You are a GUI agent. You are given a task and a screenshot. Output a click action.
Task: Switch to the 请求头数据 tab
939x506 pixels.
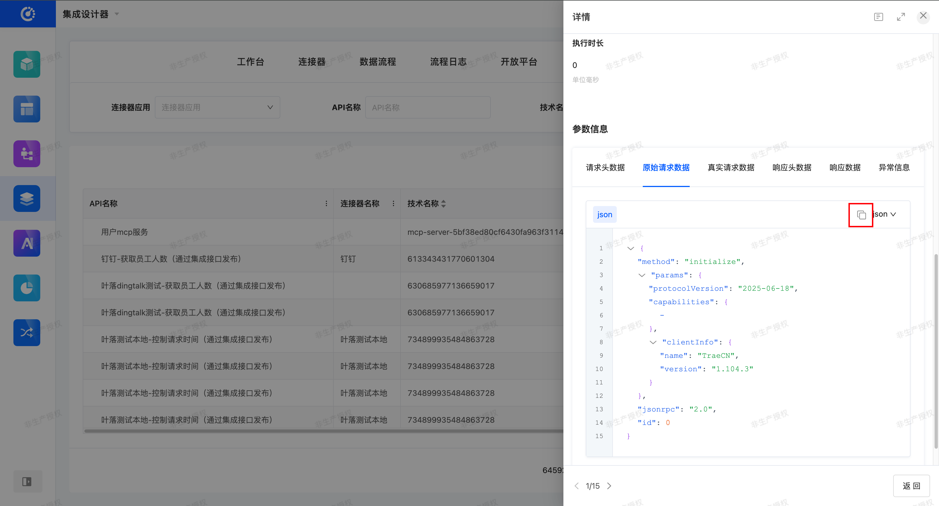pyautogui.click(x=605, y=167)
